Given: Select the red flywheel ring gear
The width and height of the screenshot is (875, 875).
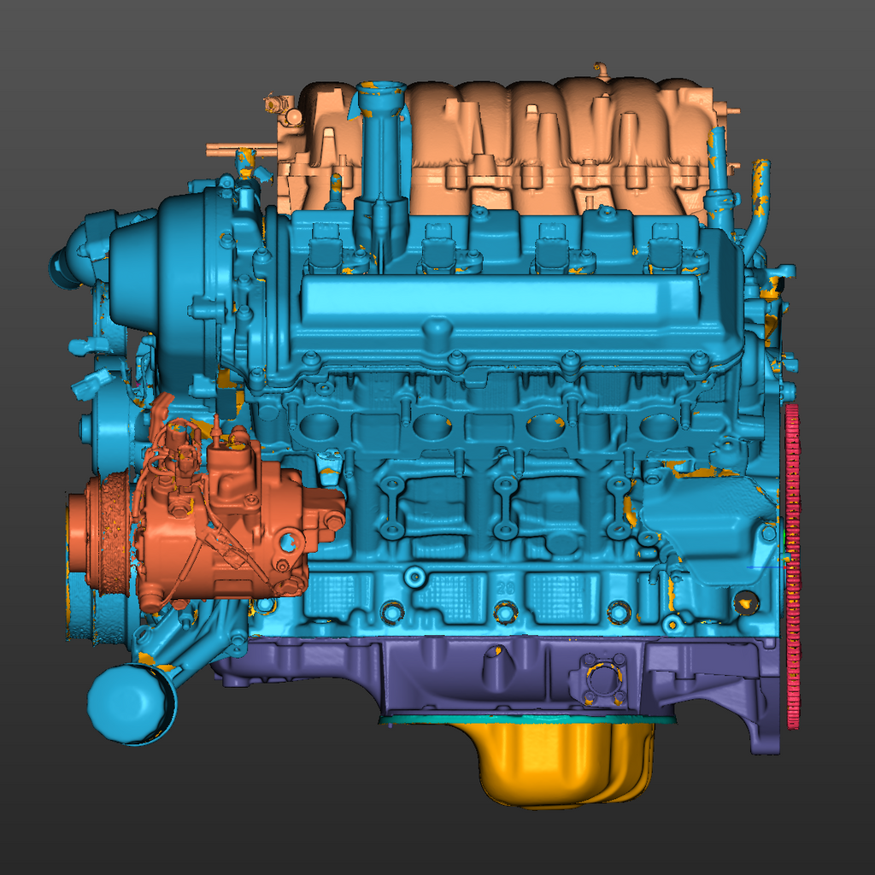Looking at the screenshot, I should tap(792, 567).
